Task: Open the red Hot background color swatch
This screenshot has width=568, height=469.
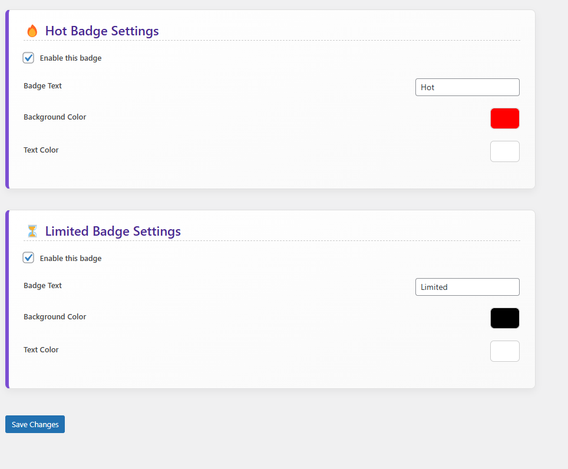Action: tap(504, 118)
